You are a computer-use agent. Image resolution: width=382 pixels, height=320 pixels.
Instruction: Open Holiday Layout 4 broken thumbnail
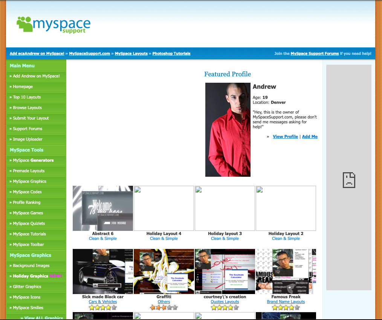coord(164,208)
